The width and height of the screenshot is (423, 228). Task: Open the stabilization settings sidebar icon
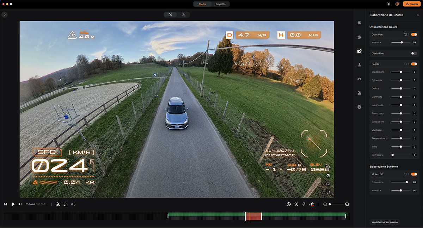click(x=359, y=23)
